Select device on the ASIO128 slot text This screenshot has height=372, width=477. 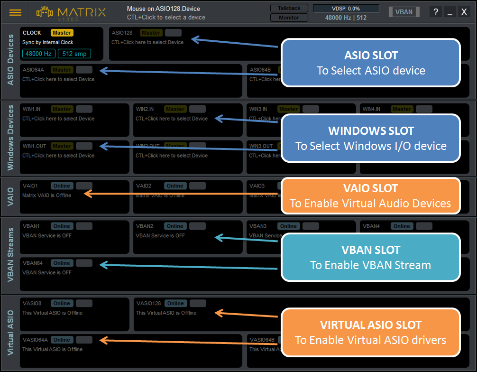coord(147,42)
